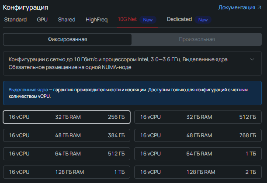Select the 10G Net tab
Image resolution: width=267 pixels, height=183 pixels.
click(127, 20)
